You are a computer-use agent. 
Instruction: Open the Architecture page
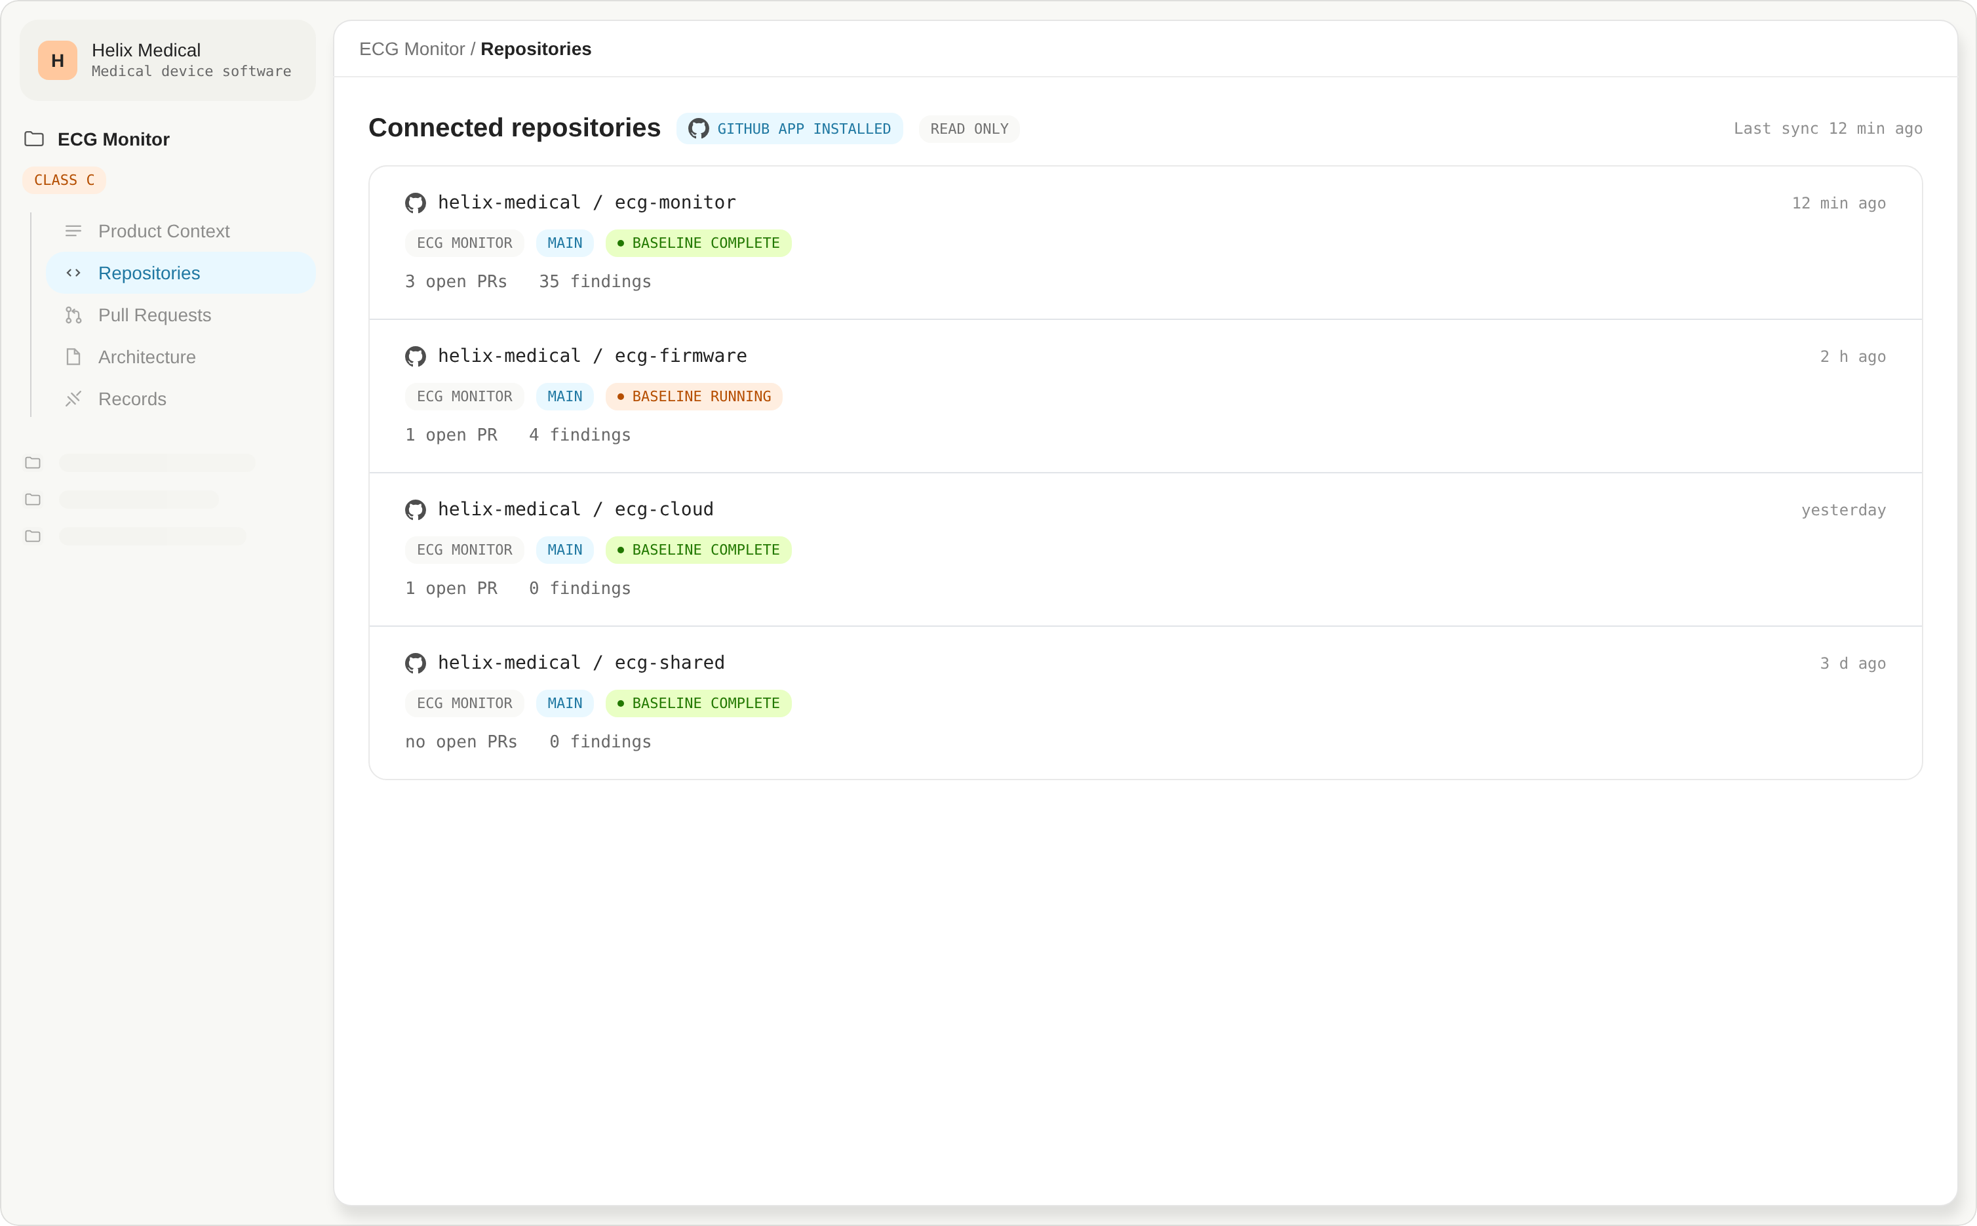tap(181, 357)
